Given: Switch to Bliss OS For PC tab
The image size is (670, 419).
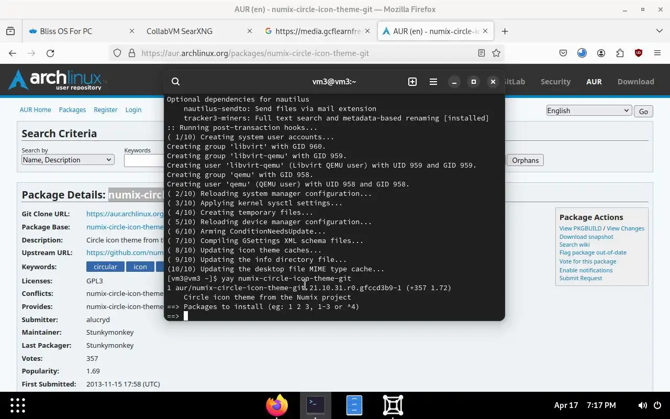Looking at the screenshot, I should tap(66, 31).
